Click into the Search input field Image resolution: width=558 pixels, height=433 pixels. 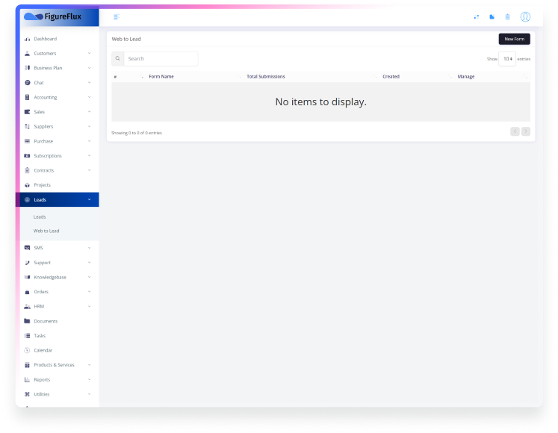point(161,58)
